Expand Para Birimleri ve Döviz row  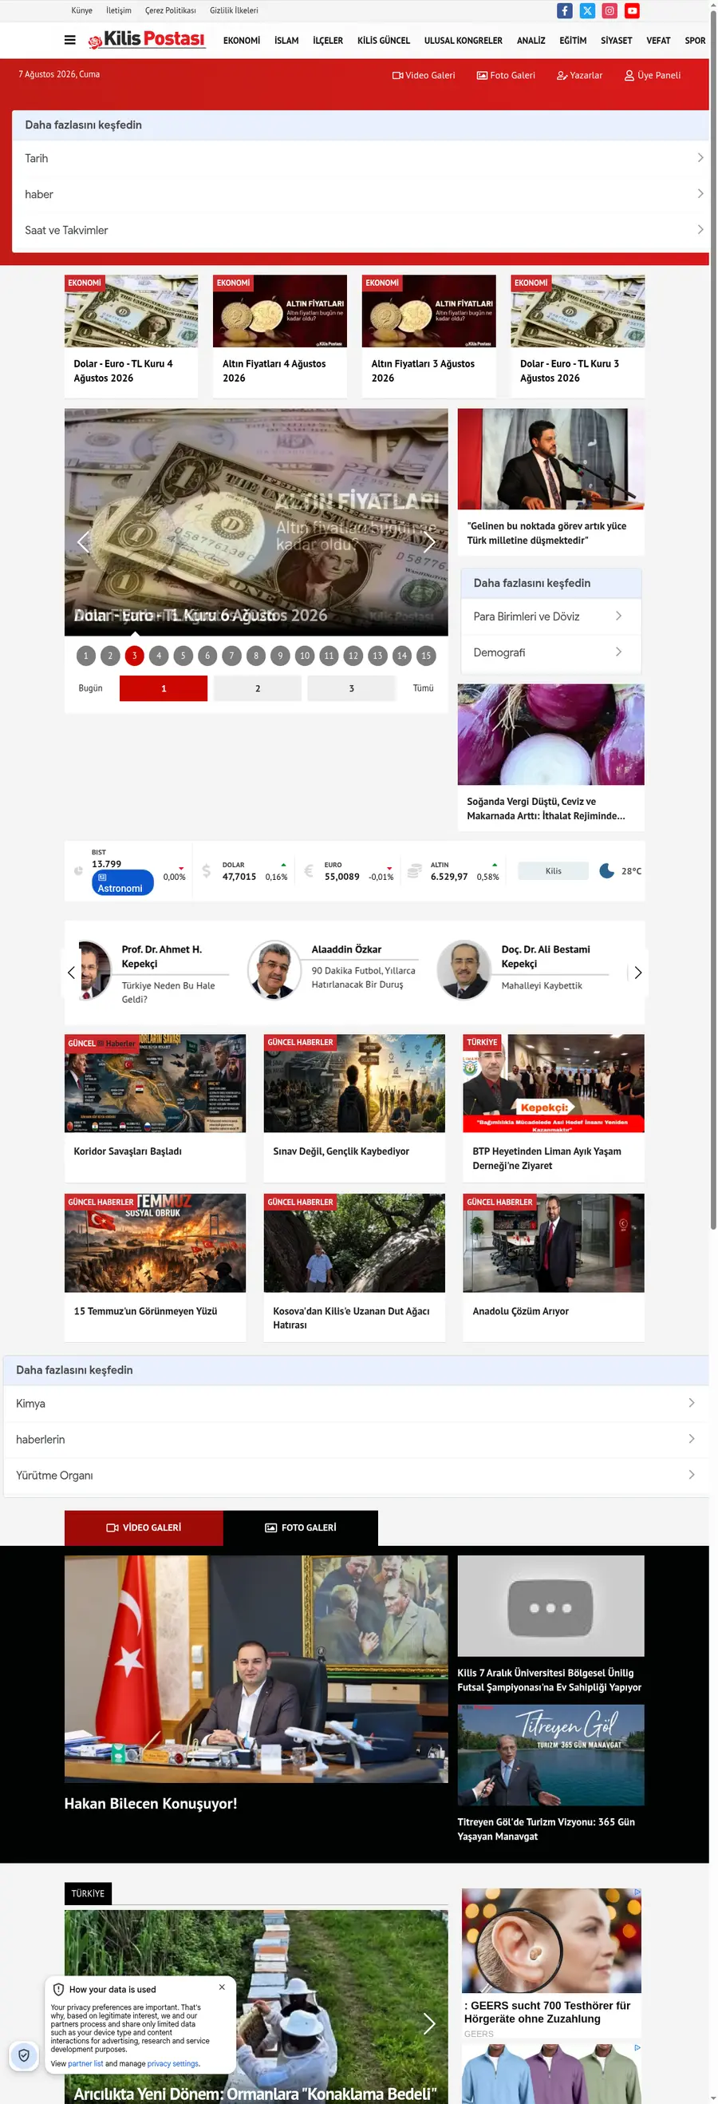pyautogui.click(x=550, y=616)
